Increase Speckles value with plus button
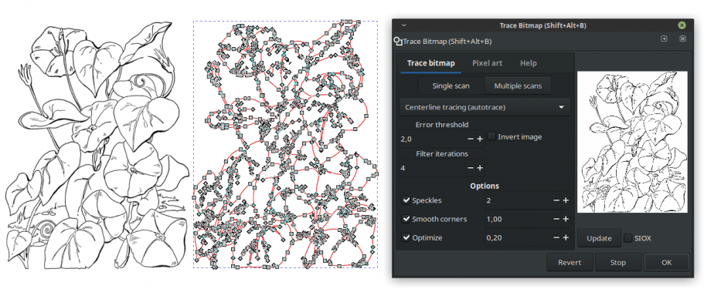This screenshot has width=704, height=289. (566, 200)
